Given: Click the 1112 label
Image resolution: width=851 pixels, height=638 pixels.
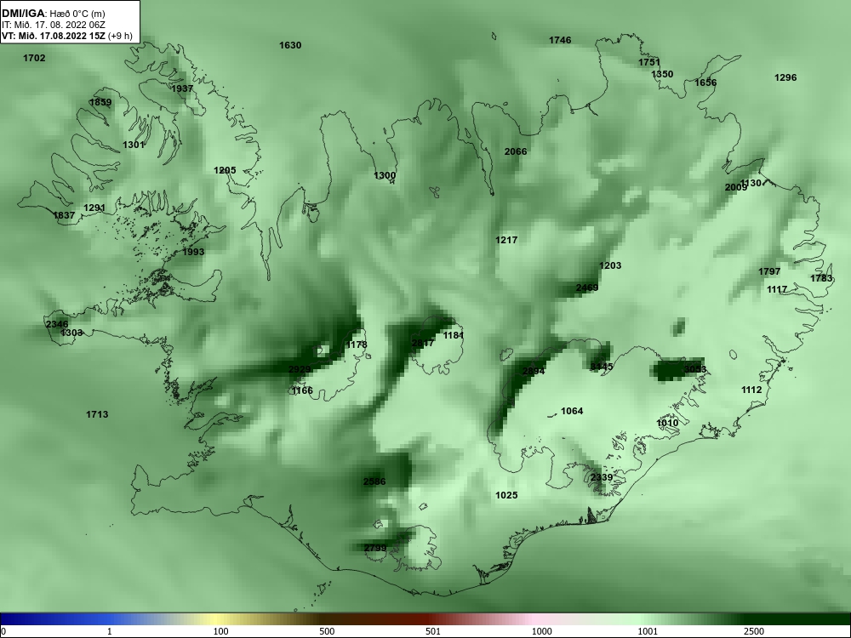Looking at the screenshot, I should click(751, 390).
